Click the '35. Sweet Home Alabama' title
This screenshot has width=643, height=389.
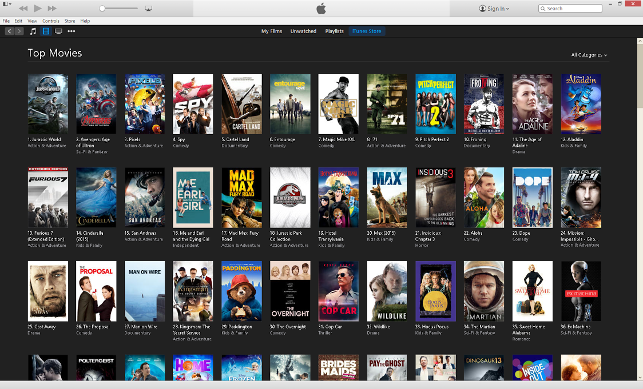pyautogui.click(x=529, y=330)
